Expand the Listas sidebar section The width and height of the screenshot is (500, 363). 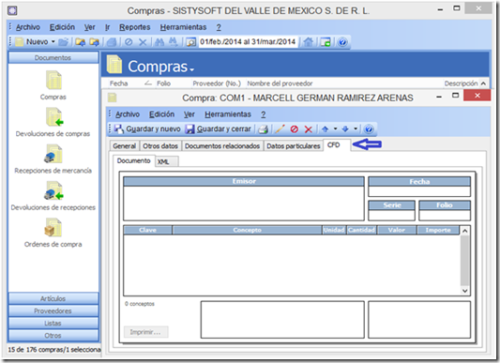click(x=53, y=324)
